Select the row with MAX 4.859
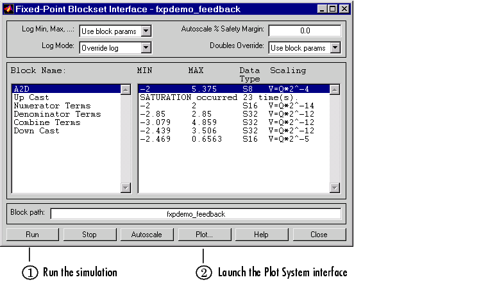This screenshot has width=481, height=300. pos(233,122)
